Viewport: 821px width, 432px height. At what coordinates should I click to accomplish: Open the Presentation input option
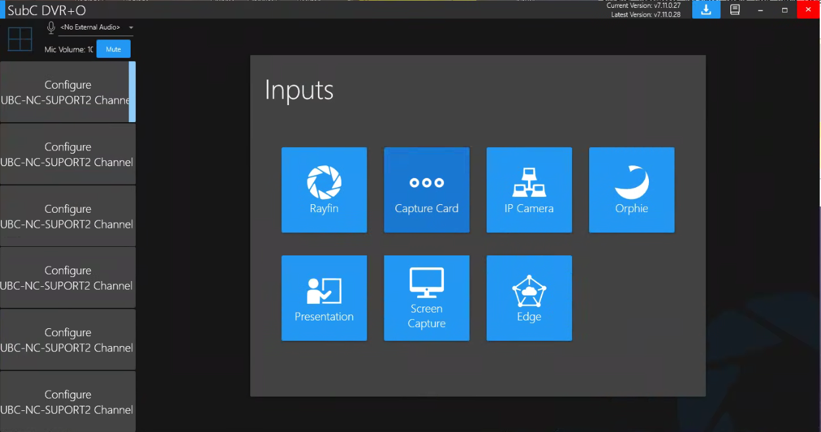pos(324,298)
